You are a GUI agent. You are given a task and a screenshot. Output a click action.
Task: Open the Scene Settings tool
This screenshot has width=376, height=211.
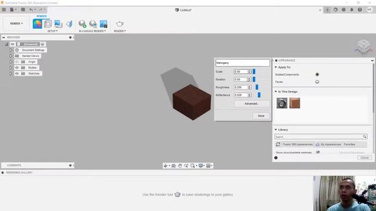point(48,24)
